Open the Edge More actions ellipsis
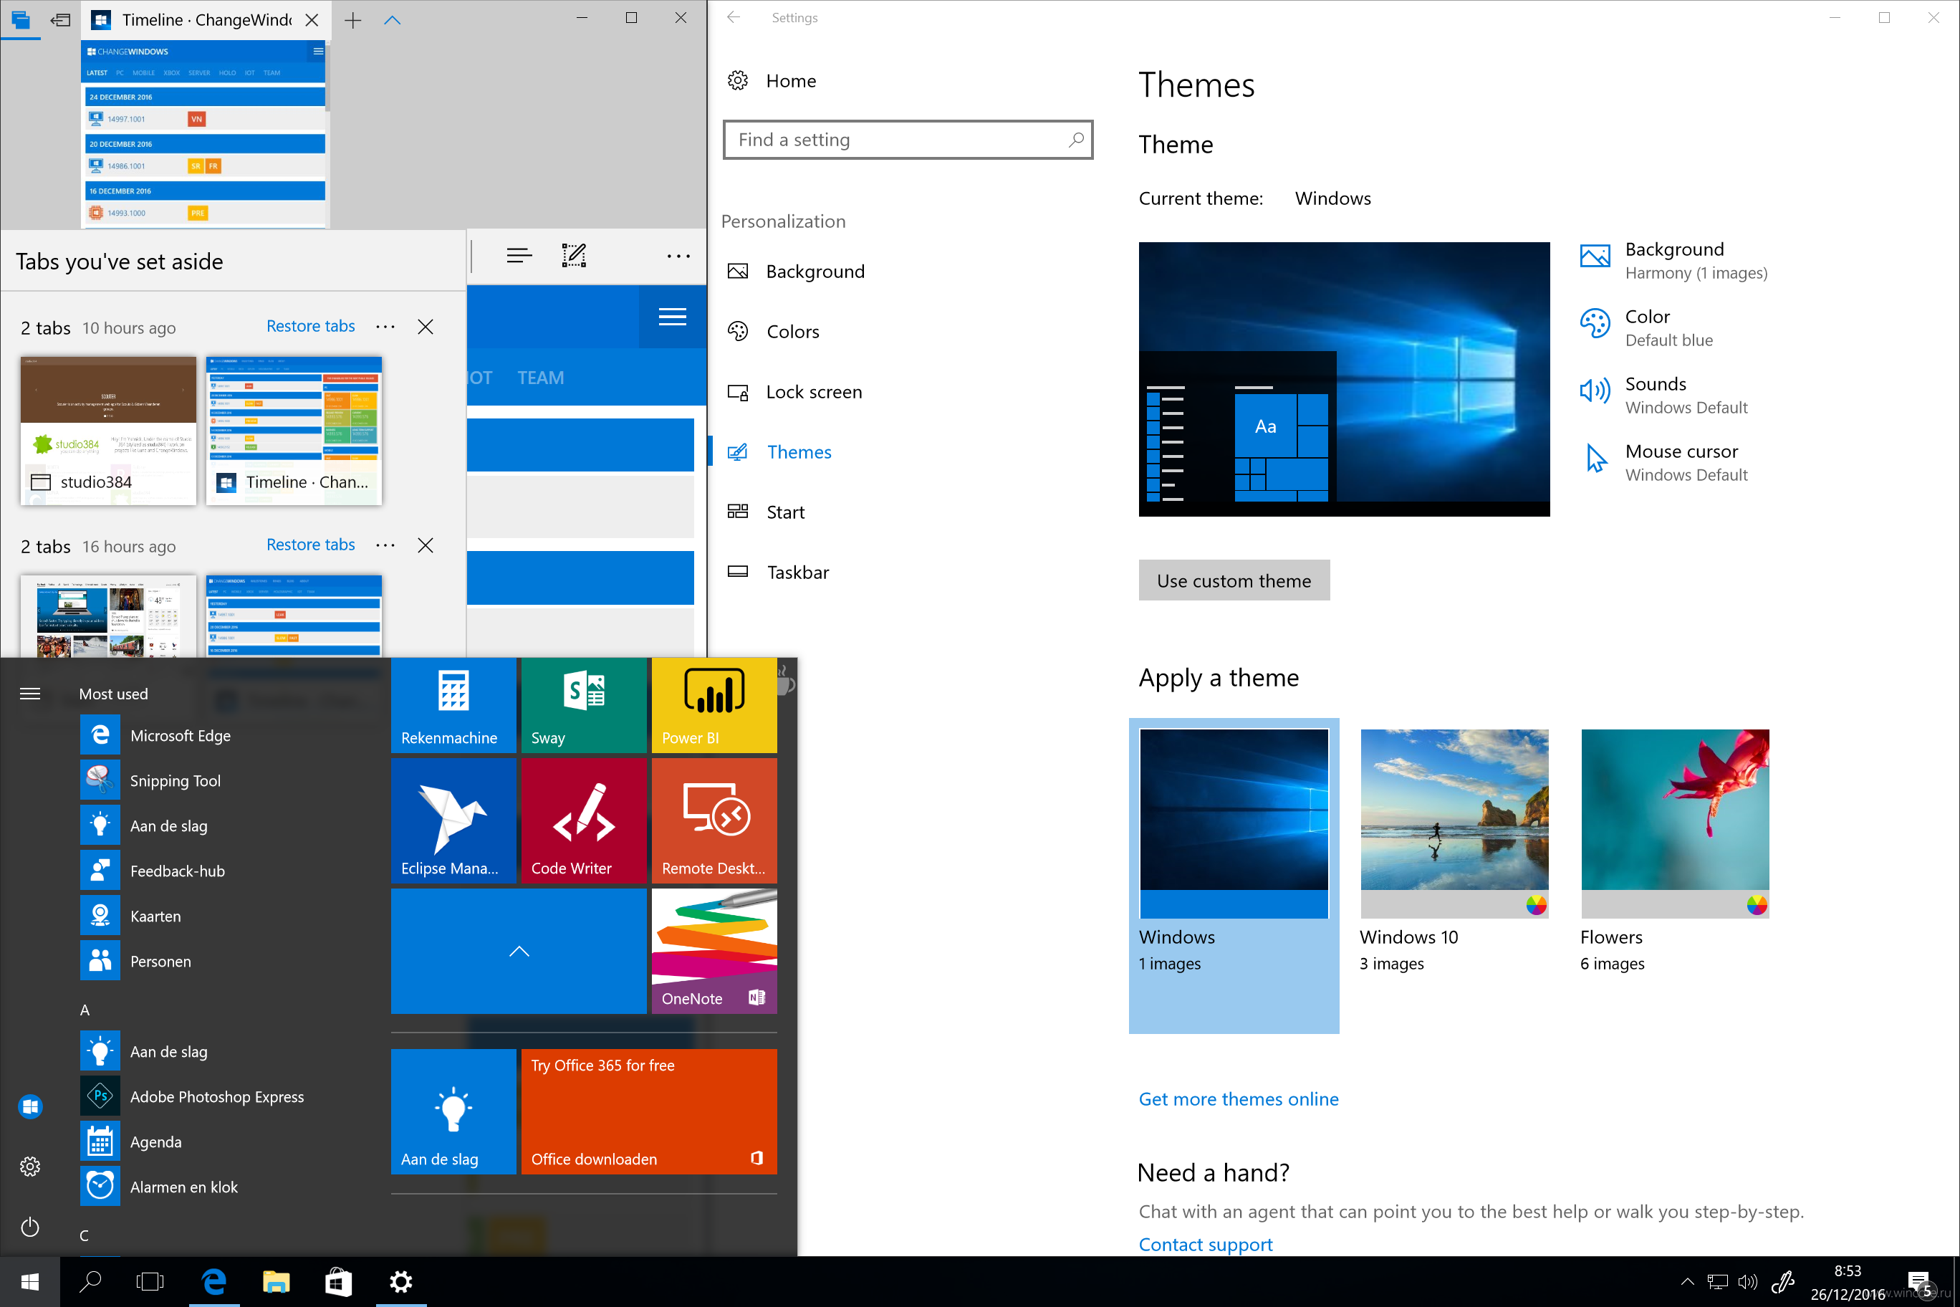The width and height of the screenshot is (1960, 1307). [678, 256]
